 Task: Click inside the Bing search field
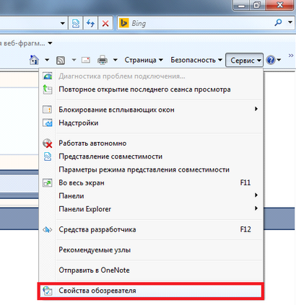pyautogui.click(x=200, y=23)
